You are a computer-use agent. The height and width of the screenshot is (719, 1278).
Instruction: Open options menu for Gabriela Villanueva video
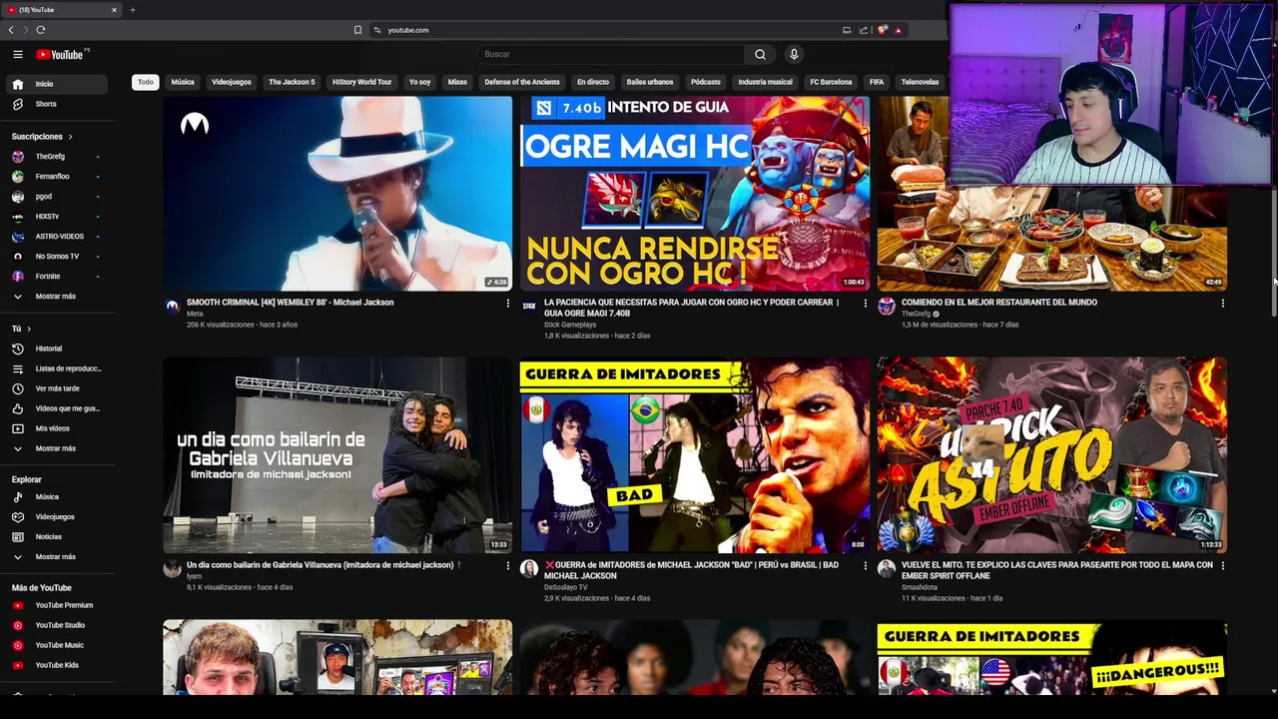[x=507, y=565]
